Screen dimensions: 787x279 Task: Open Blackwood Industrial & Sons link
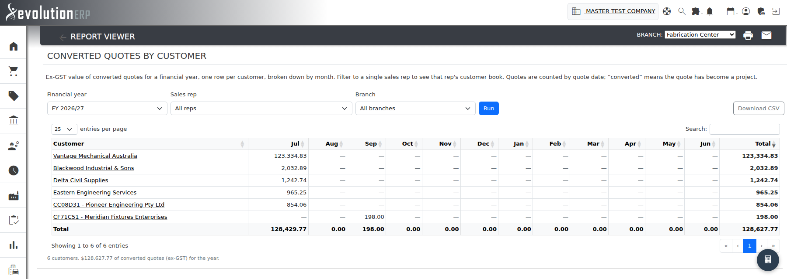[94, 168]
